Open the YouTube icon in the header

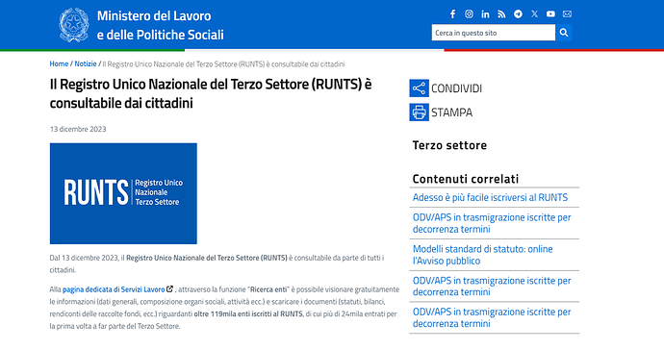coord(550,14)
